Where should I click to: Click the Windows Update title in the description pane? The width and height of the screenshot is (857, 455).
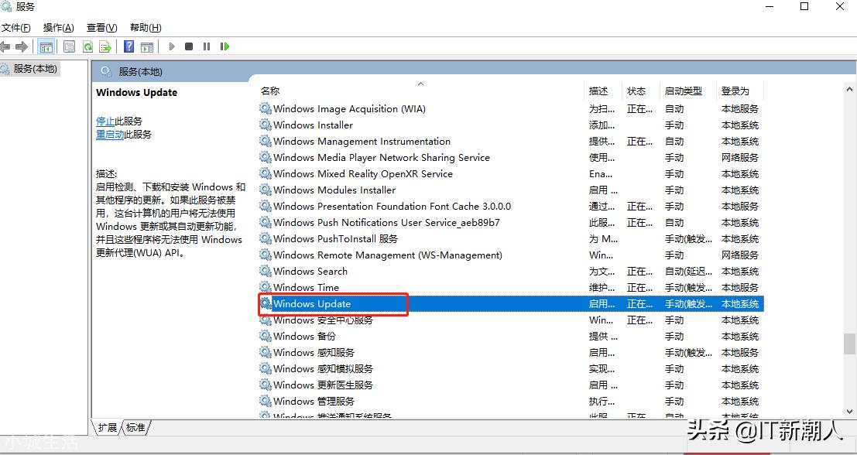click(136, 92)
